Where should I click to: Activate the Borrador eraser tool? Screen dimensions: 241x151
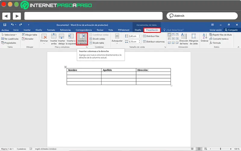tap(28, 39)
